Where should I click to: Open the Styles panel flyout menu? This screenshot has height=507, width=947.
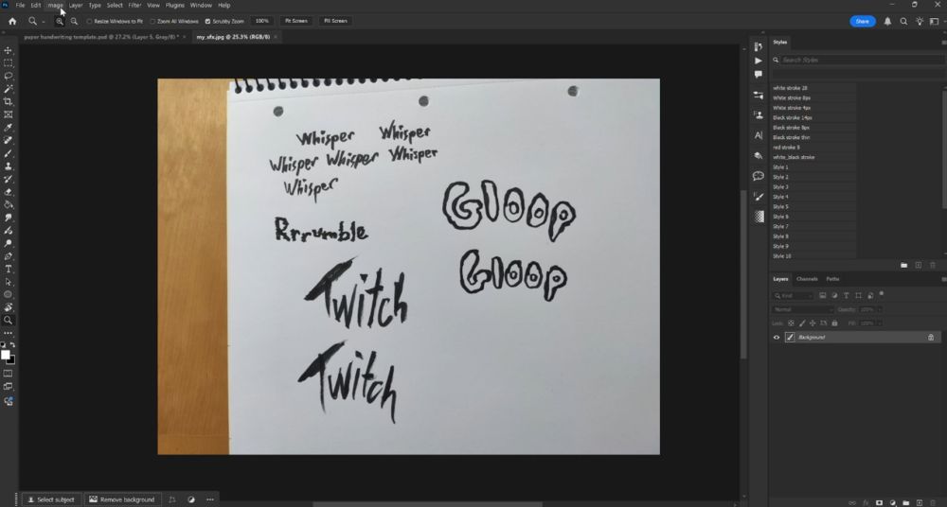click(x=943, y=43)
